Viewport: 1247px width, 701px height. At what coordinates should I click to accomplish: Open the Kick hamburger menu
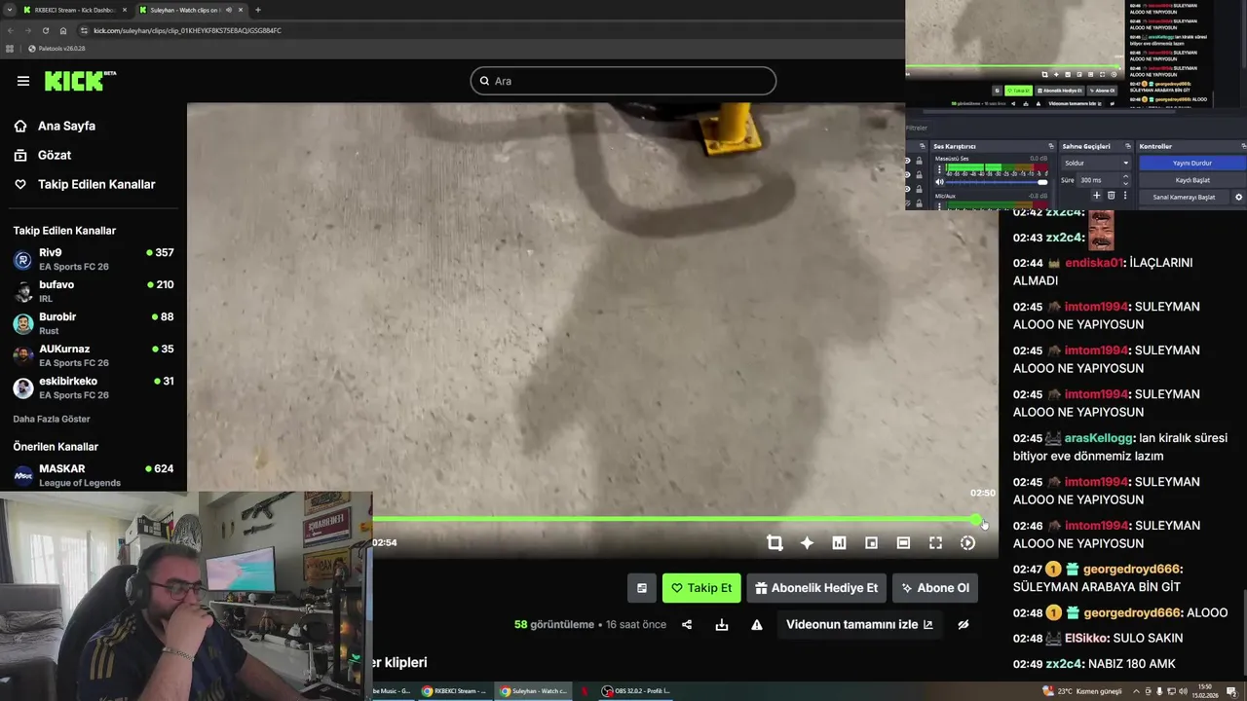tap(23, 81)
